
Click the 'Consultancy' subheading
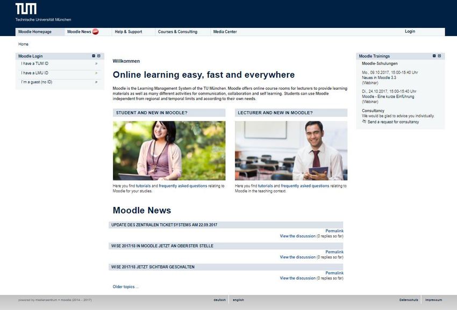coord(373,111)
